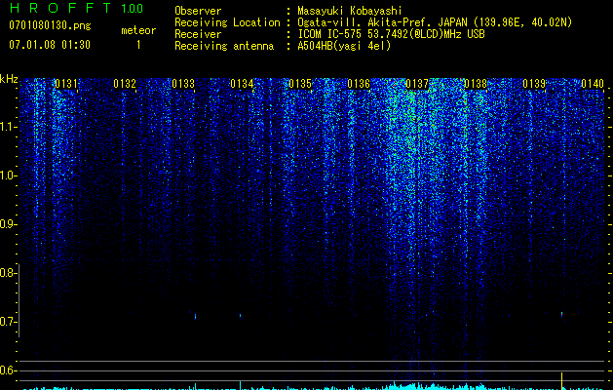This screenshot has width=613, height=390.
Task: Click the 0.6 kHz axis tick label
Action: (8, 370)
